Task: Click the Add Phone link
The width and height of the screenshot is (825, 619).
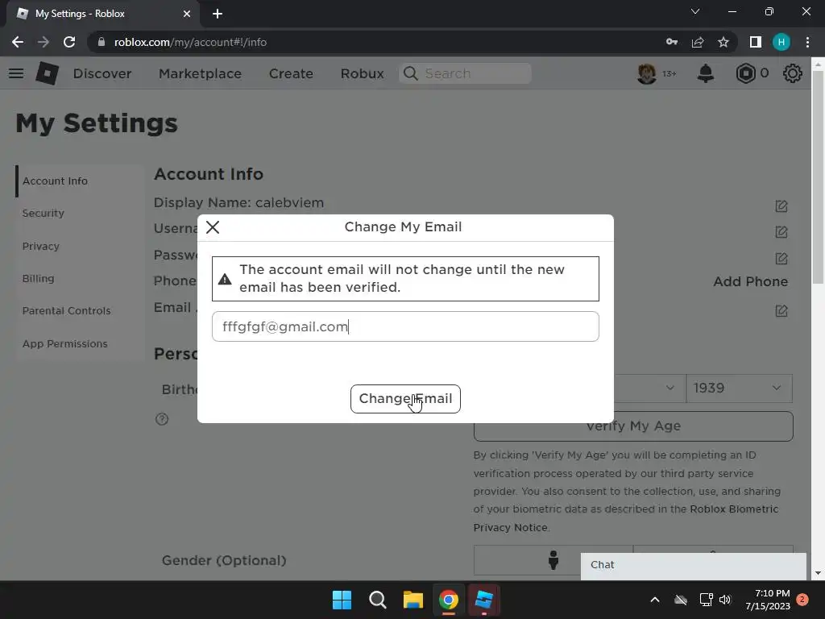Action: point(750,281)
